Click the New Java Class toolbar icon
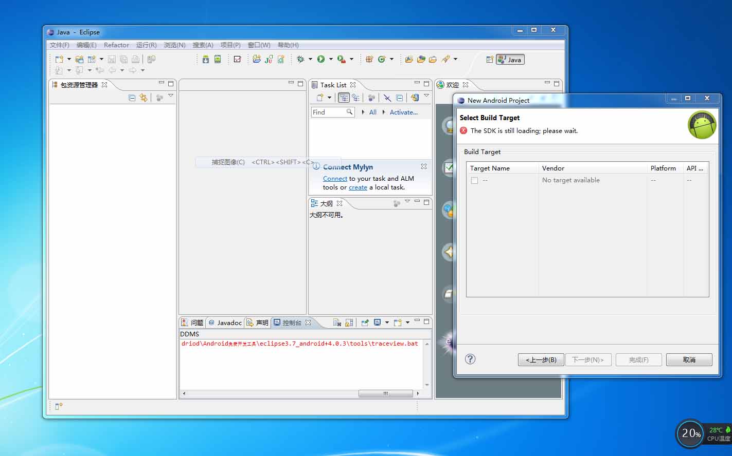This screenshot has height=456, width=732. (x=382, y=60)
